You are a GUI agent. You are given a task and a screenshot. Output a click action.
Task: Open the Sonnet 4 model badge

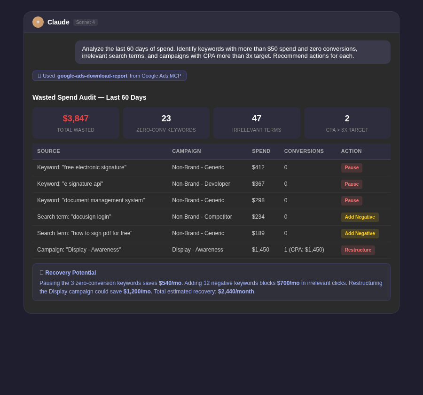pyautogui.click(x=85, y=22)
